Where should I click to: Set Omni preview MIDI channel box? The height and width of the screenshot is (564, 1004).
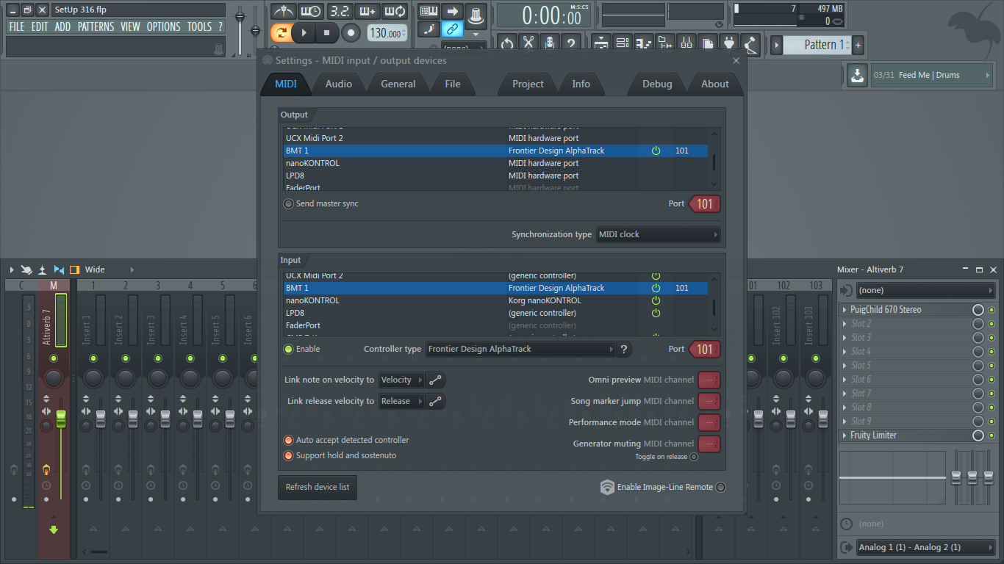click(x=709, y=380)
